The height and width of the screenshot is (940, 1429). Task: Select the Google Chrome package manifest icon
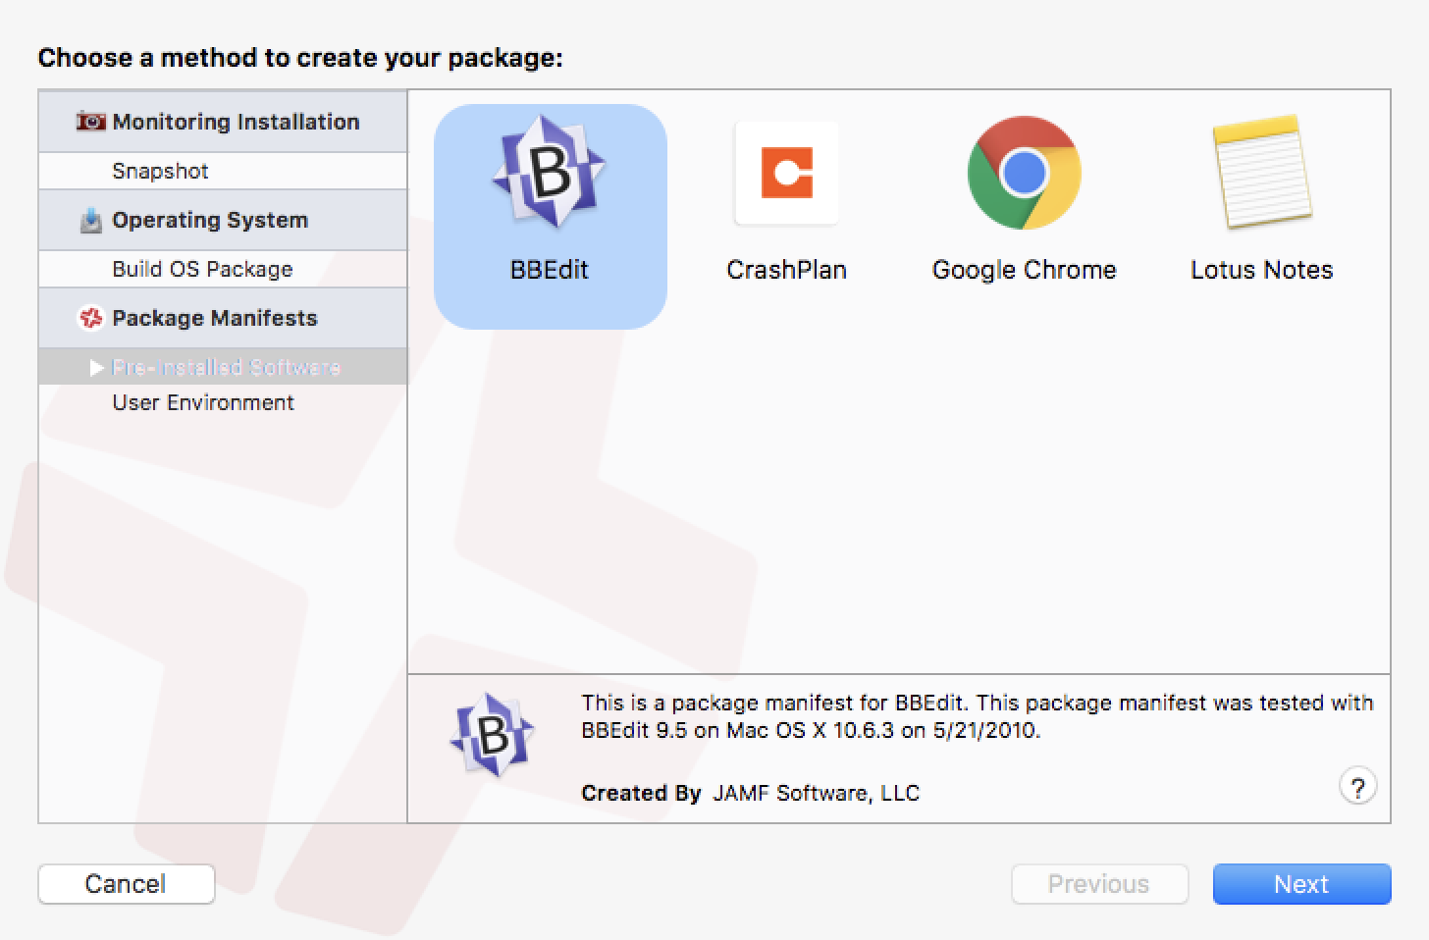(x=1024, y=173)
